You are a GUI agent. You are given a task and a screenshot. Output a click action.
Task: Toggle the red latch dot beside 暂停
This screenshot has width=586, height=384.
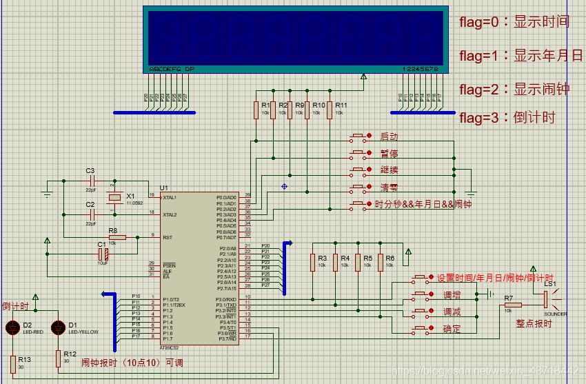tap(370, 153)
